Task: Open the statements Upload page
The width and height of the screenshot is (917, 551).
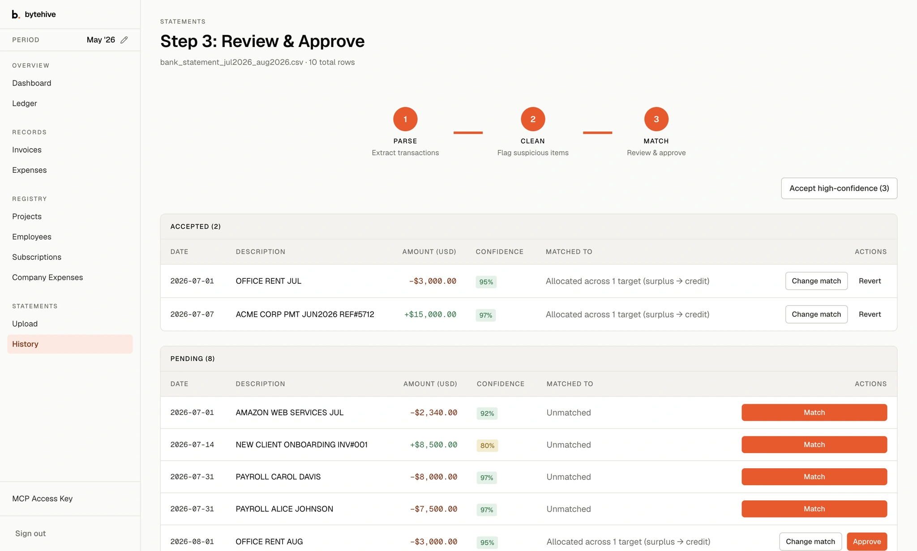Action: tap(25, 324)
